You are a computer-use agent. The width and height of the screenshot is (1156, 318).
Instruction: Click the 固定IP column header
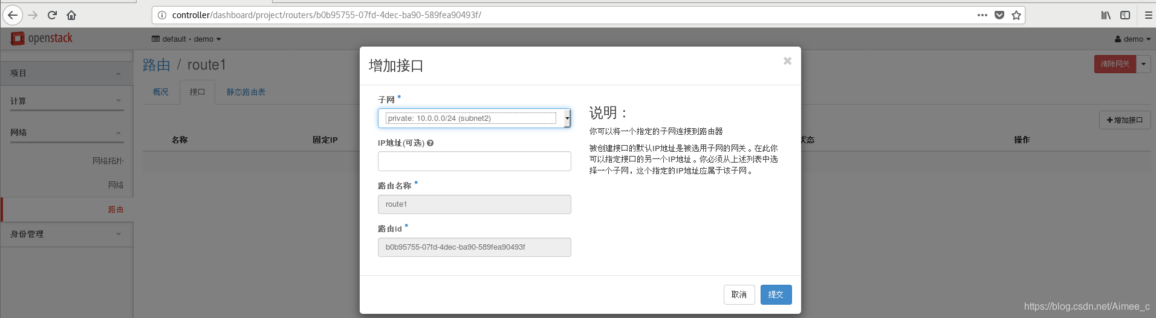tap(325, 140)
